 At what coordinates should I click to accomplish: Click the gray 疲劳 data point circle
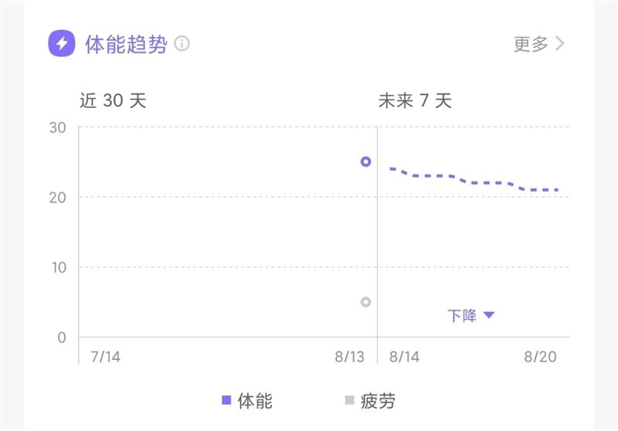pyautogui.click(x=366, y=302)
